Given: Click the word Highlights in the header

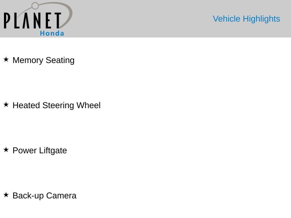Looking at the screenshot, I should pos(261,19).
